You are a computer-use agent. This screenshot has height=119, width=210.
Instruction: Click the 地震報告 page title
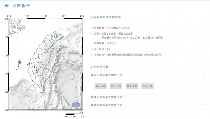tap(21, 6)
